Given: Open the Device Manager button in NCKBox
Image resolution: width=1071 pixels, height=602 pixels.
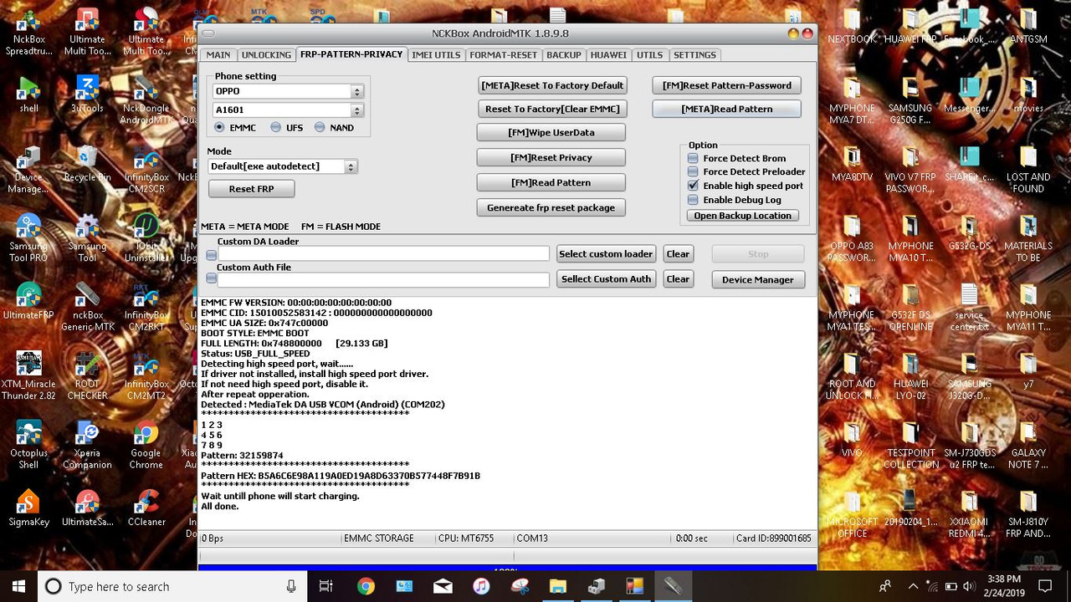Looking at the screenshot, I should pyautogui.click(x=758, y=279).
